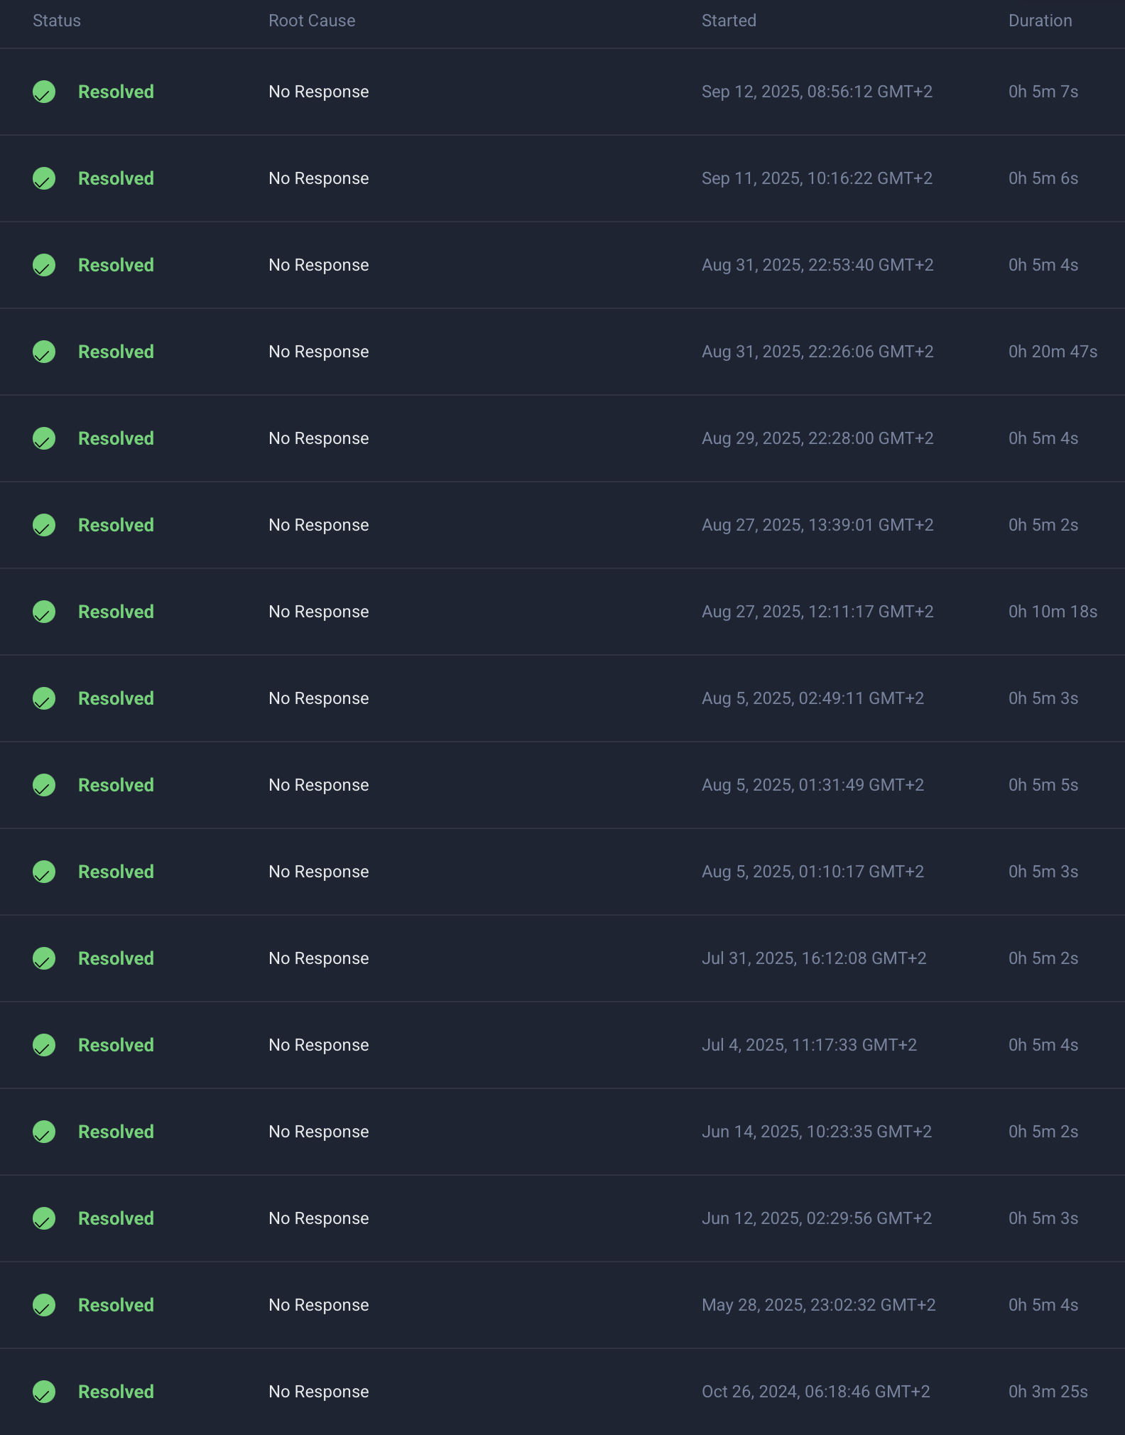This screenshot has height=1435, width=1125.
Task: Click the check icon on the 20m 47s incident
Action: pos(44,352)
